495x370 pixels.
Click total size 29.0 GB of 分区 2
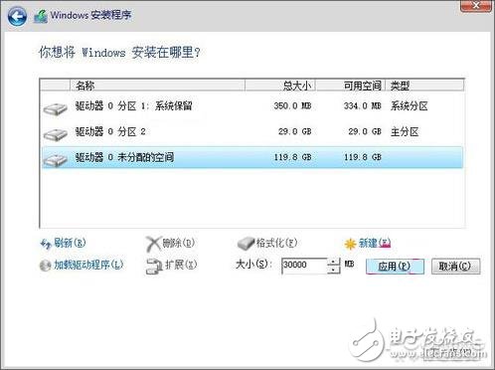tap(294, 131)
